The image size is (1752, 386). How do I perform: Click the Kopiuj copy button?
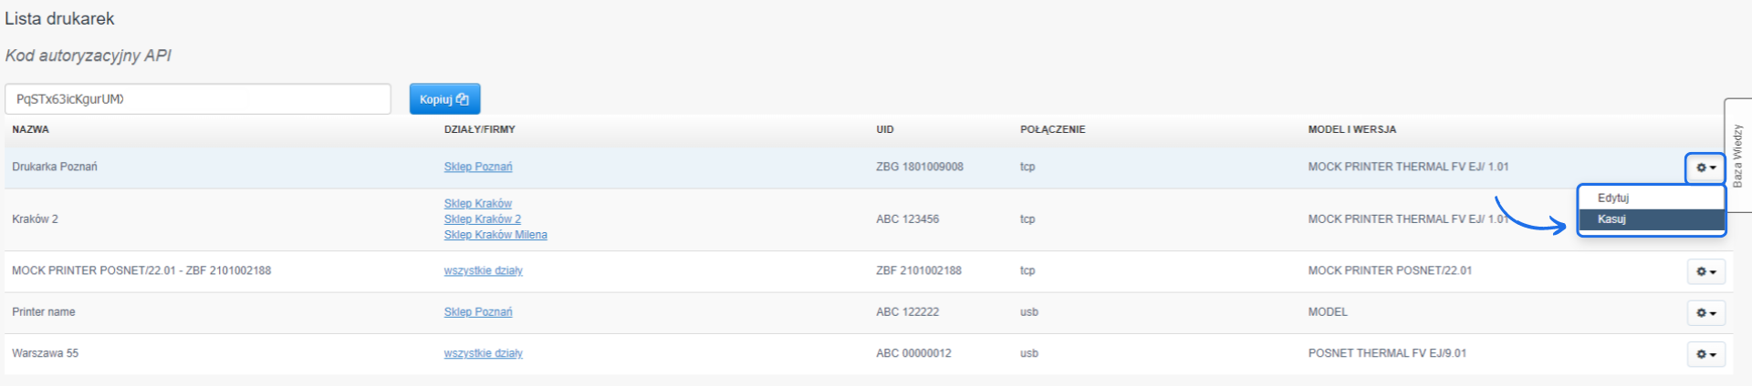click(x=444, y=99)
